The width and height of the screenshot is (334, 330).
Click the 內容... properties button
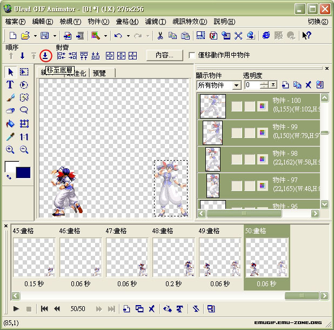click(x=164, y=55)
